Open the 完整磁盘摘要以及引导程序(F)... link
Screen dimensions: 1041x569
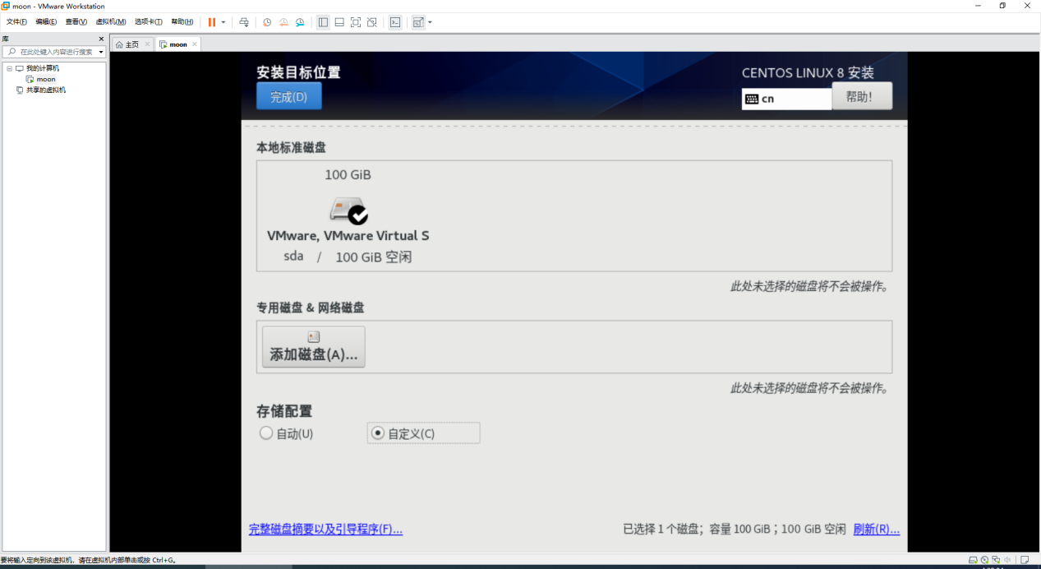pos(326,530)
